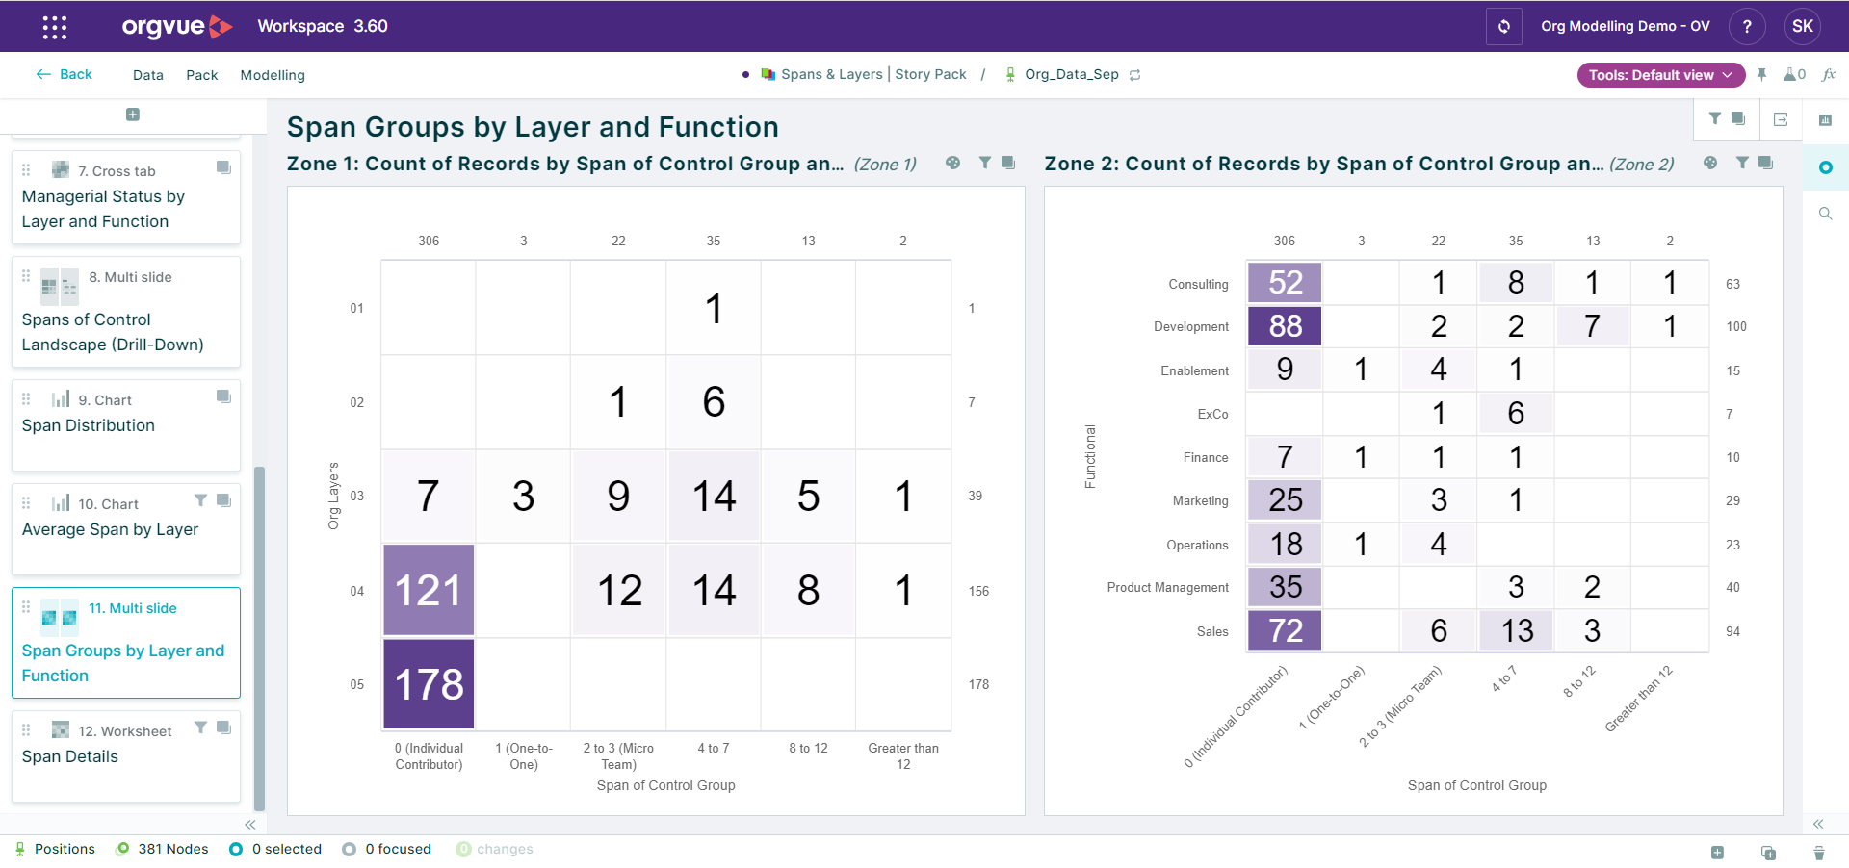Screen dimensions: 1849x868
Task: Click the slide-level filter funnel icon
Action: tap(1715, 118)
